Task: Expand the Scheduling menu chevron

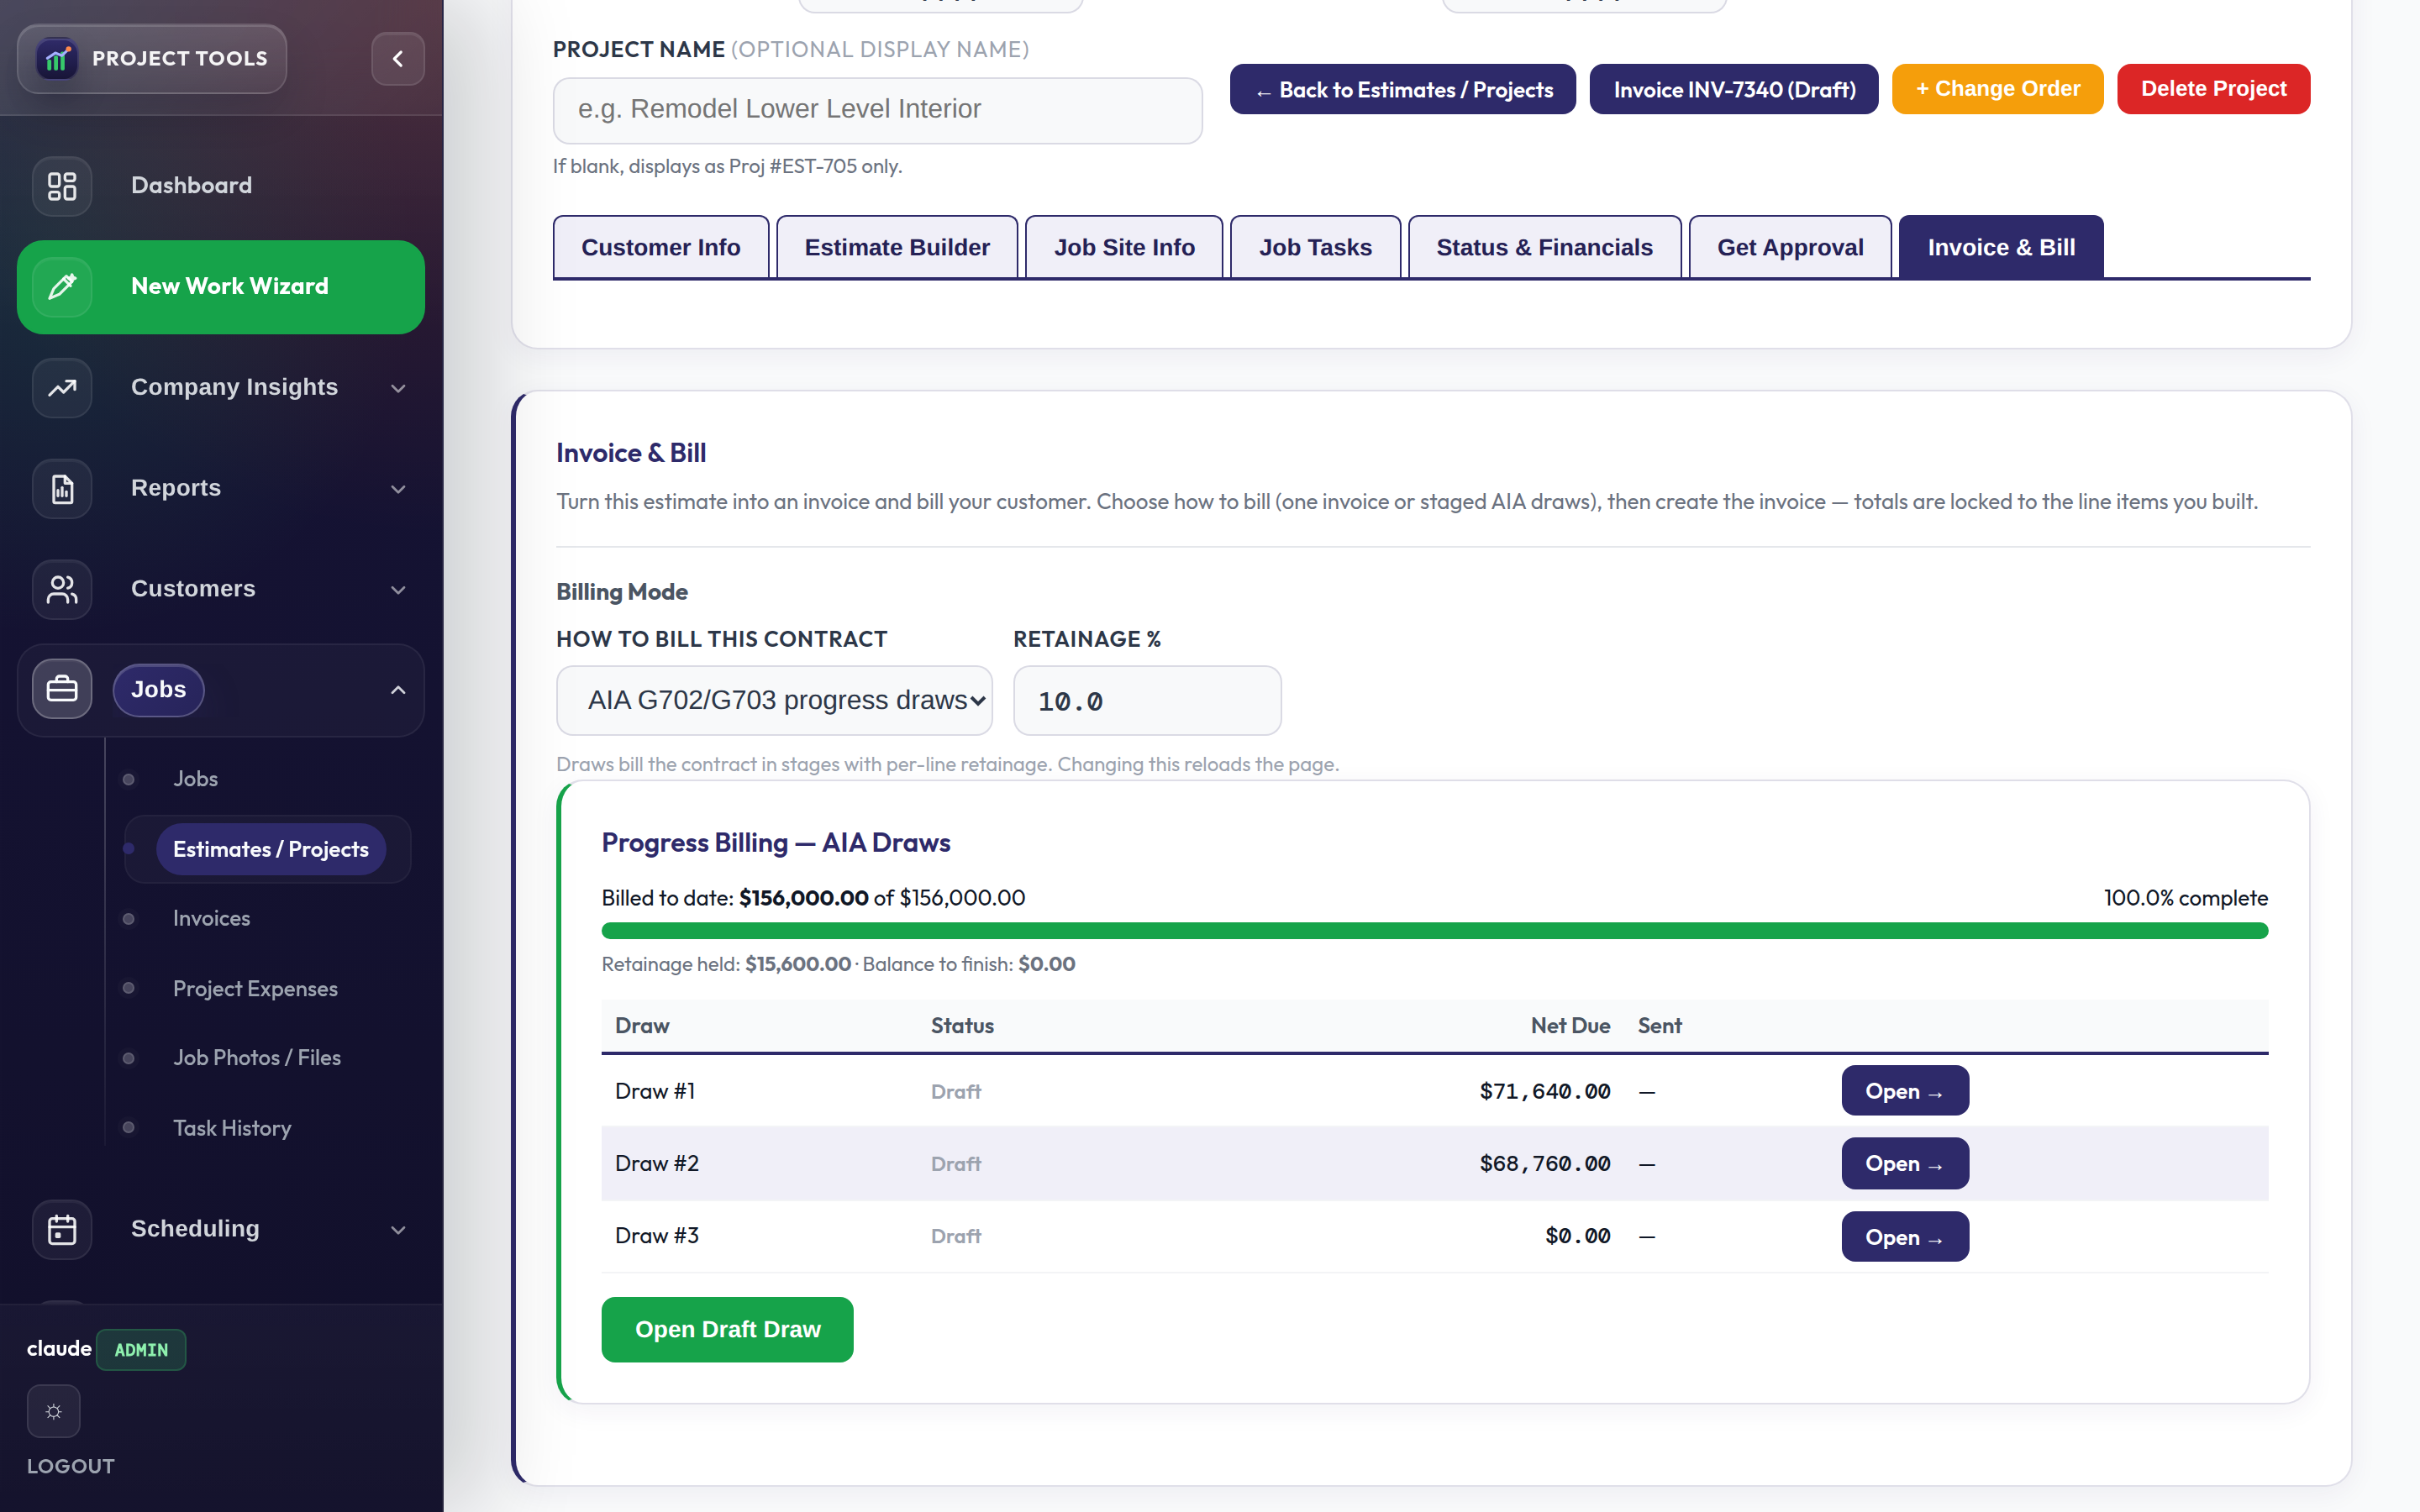Action: pyautogui.click(x=398, y=1230)
